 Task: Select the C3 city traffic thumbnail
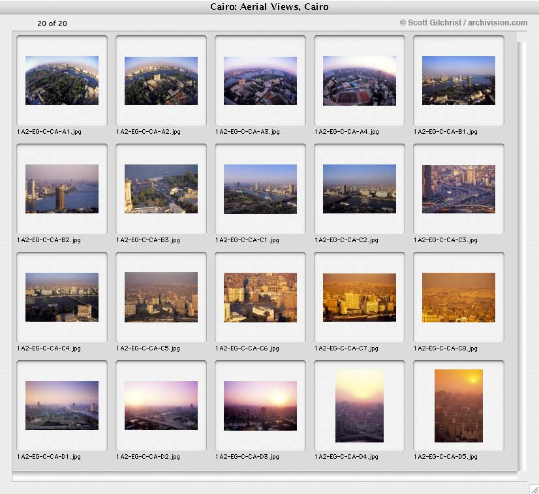[459, 189]
